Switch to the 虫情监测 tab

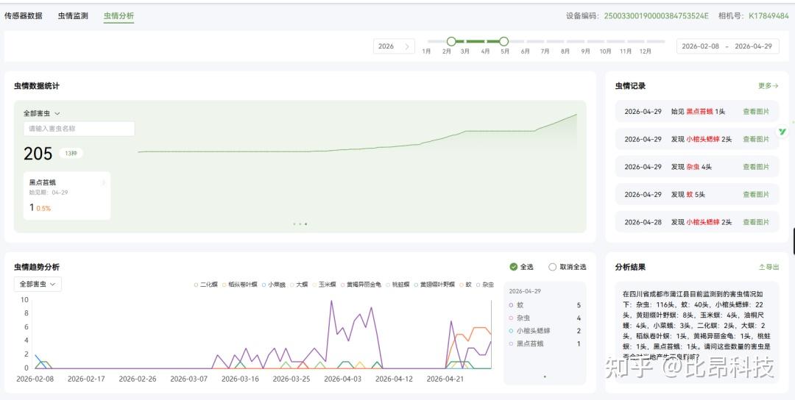coord(73,15)
